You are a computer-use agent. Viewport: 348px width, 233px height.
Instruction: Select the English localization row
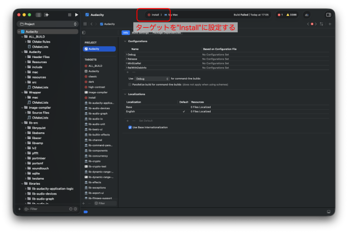(227, 111)
